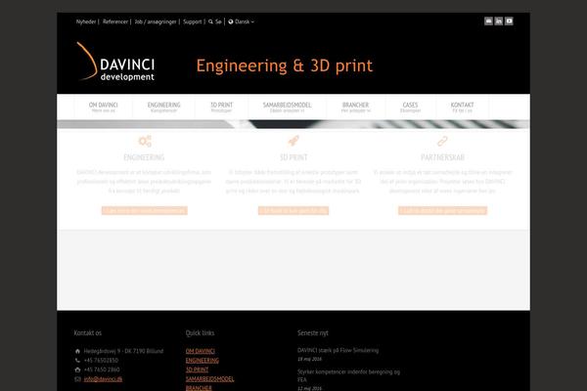
Task: Open the Nyheder link
Action: pos(86,22)
